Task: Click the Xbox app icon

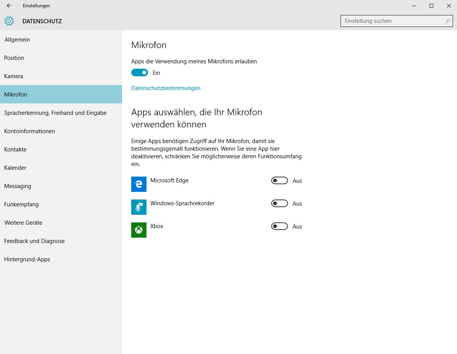Action: [x=139, y=230]
